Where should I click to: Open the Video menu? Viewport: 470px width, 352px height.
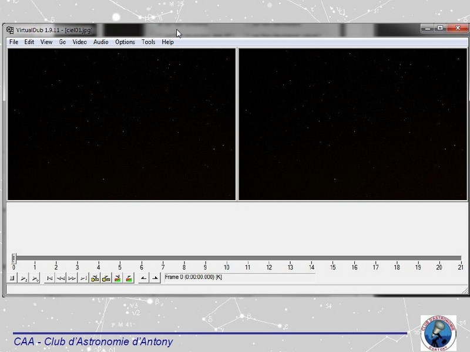[x=79, y=42]
